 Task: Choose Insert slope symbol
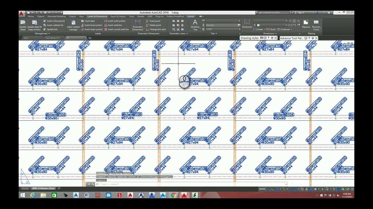92,29
